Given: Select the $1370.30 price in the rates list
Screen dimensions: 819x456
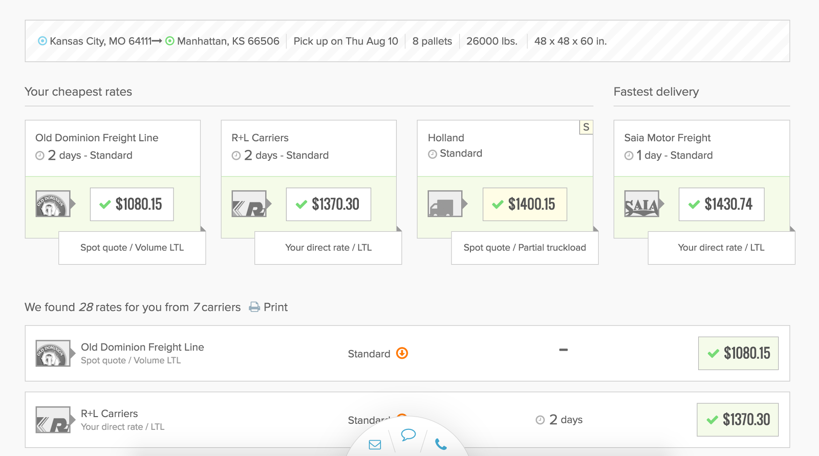Looking at the screenshot, I should [x=738, y=420].
